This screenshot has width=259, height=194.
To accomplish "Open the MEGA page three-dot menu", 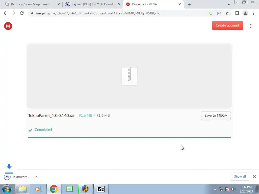I will [x=251, y=26].
